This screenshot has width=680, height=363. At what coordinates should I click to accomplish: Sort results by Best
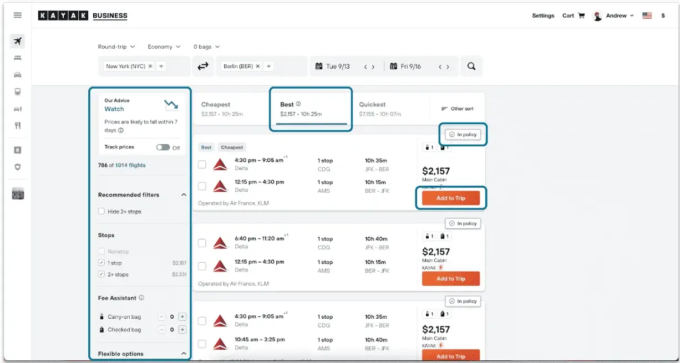point(311,109)
